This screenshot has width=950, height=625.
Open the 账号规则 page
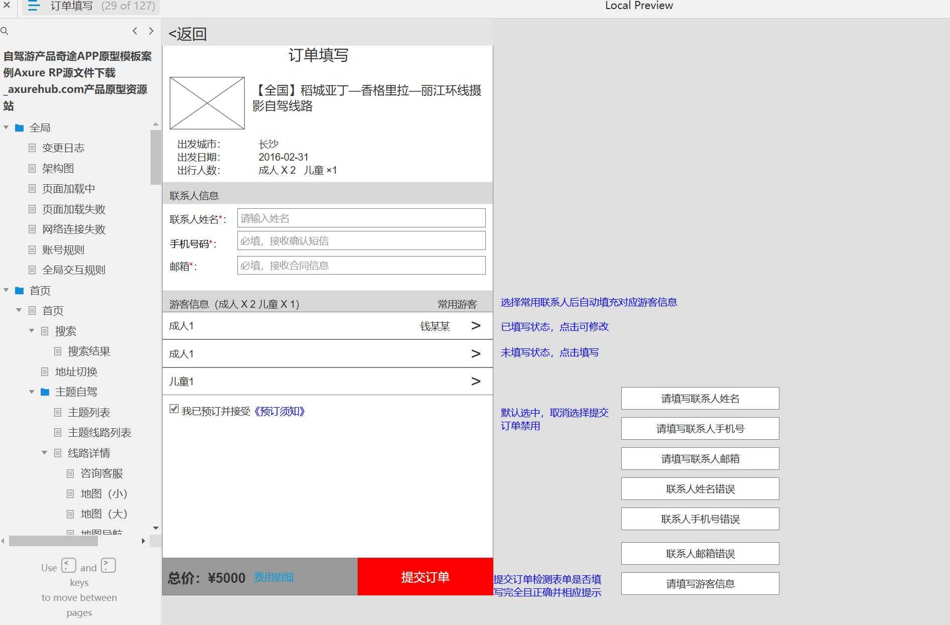(63, 249)
